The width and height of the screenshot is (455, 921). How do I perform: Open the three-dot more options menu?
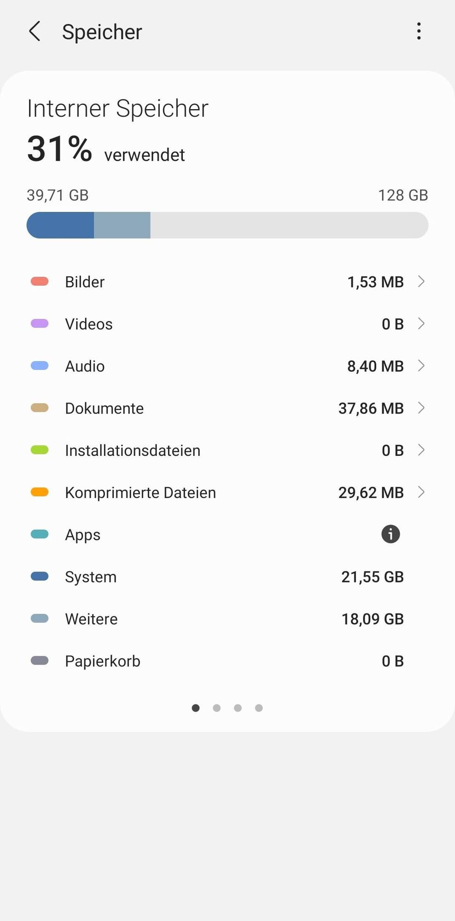(x=419, y=31)
